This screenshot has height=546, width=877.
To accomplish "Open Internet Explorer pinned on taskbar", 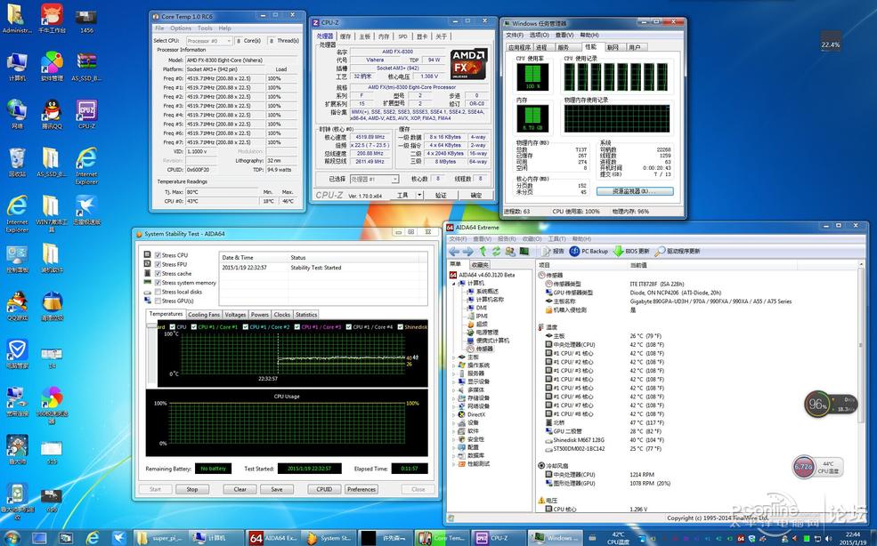I will point(93,538).
